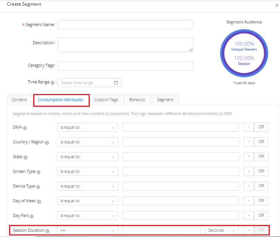
Task: Click the minus button in Day of Week row
Action: 249,201
